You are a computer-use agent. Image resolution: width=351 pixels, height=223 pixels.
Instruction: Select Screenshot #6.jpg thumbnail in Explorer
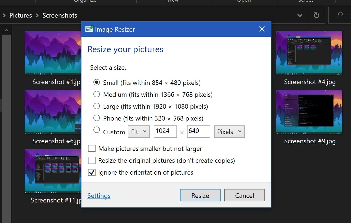[53, 112]
